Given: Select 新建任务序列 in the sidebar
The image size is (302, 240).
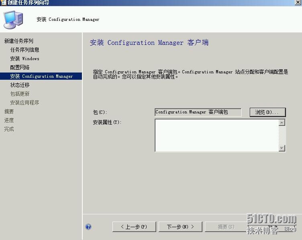Looking at the screenshot, I should point(19,41).
